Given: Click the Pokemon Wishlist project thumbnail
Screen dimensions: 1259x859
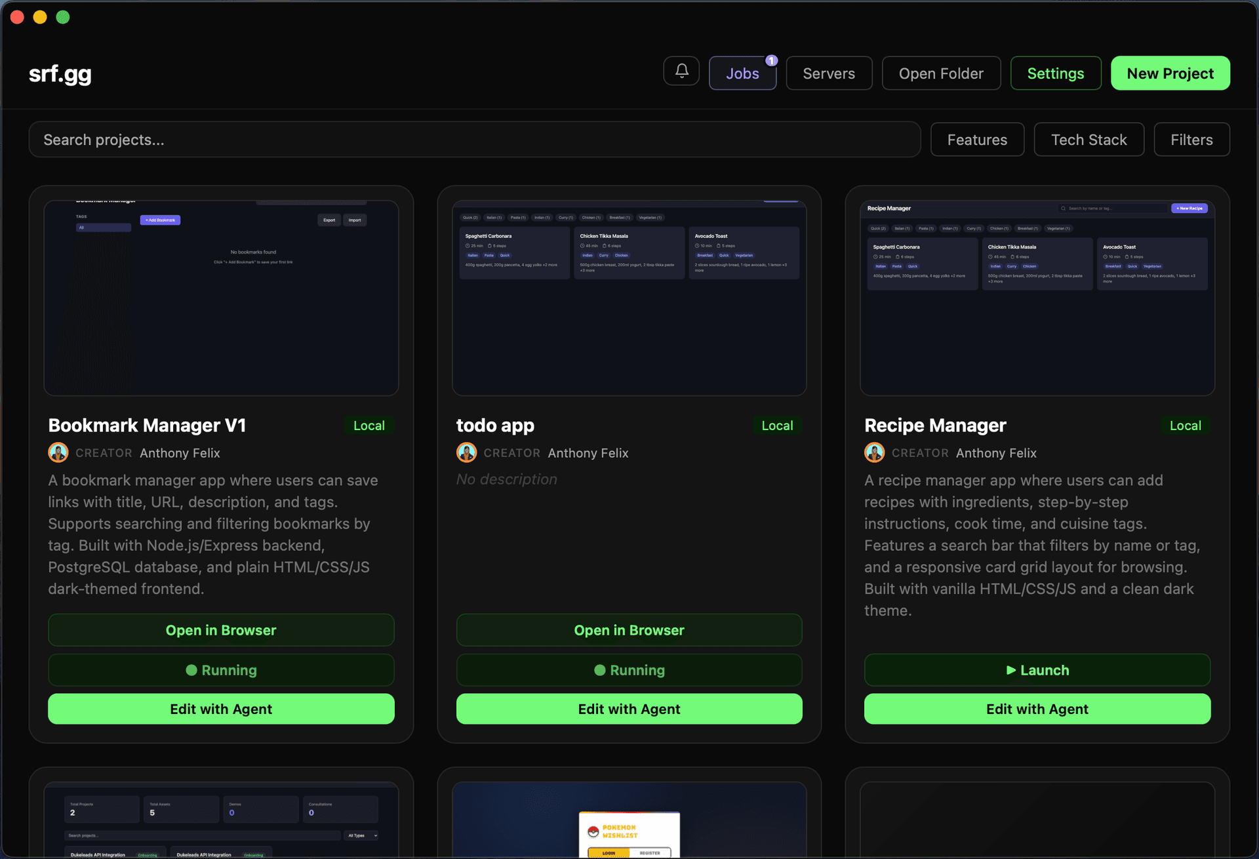Looking at the screenshot, I should point(629,820).
